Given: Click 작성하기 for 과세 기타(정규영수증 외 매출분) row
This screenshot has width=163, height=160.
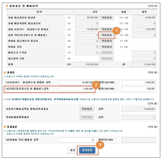Looking at the screenshot, I should click(x=107, y=35).
